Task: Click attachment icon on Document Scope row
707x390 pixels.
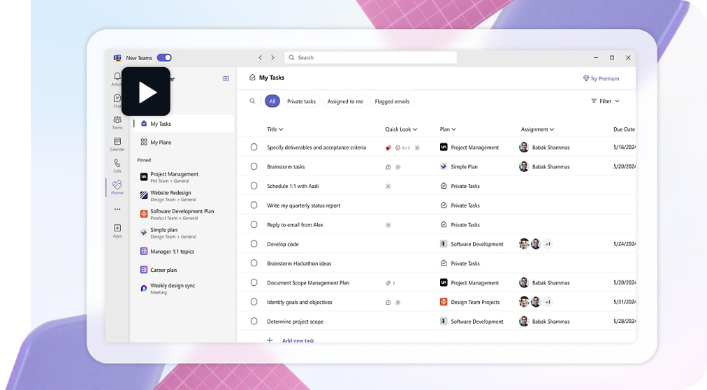Action: (x=390, y=283)
